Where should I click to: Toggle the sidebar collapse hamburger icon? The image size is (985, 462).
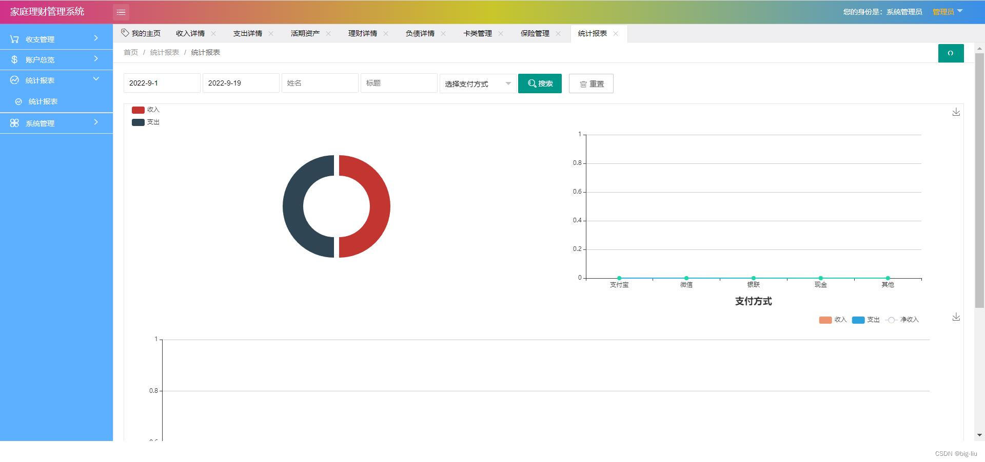coord(121,12)
